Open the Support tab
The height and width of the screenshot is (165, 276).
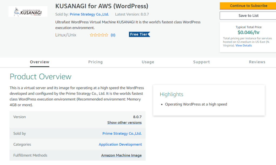tap(201, 62)
